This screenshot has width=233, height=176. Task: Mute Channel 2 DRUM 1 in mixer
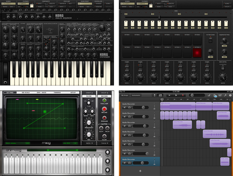140,67
